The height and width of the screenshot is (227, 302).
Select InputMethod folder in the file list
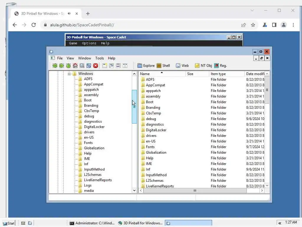tap(156, 175)
